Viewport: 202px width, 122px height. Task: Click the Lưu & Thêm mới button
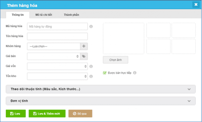(47, 113)
